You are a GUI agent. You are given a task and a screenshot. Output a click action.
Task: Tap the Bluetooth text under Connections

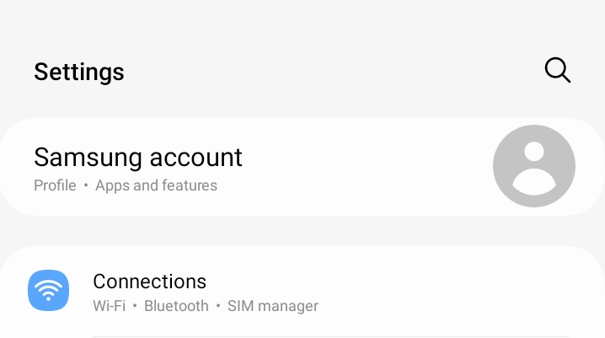click(x=176, y=306)
